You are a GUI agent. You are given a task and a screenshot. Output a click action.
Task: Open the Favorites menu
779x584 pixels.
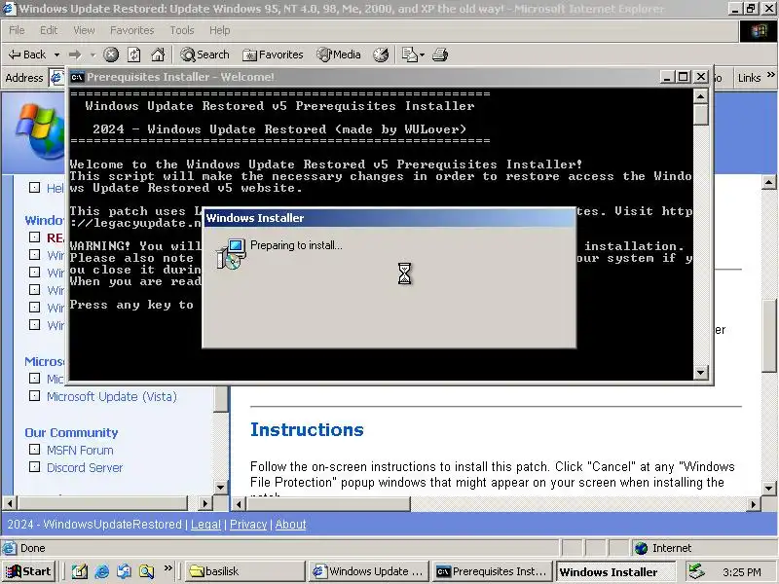[x=132, y=30]
